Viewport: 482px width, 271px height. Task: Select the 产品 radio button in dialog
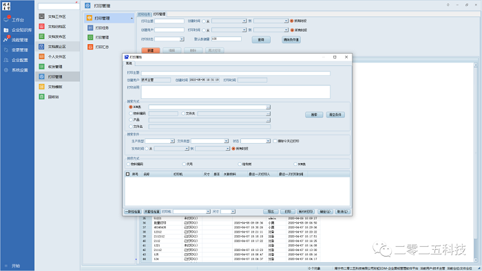pyautogui.click(x=131, y=120)
